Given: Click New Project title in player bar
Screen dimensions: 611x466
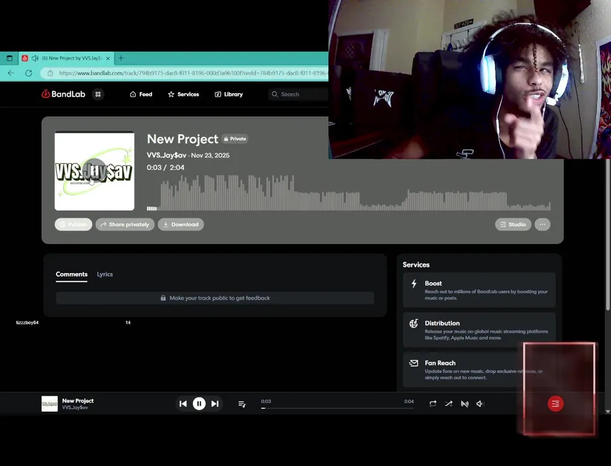Looking at the screenshot, I should (x=78, y=401).
